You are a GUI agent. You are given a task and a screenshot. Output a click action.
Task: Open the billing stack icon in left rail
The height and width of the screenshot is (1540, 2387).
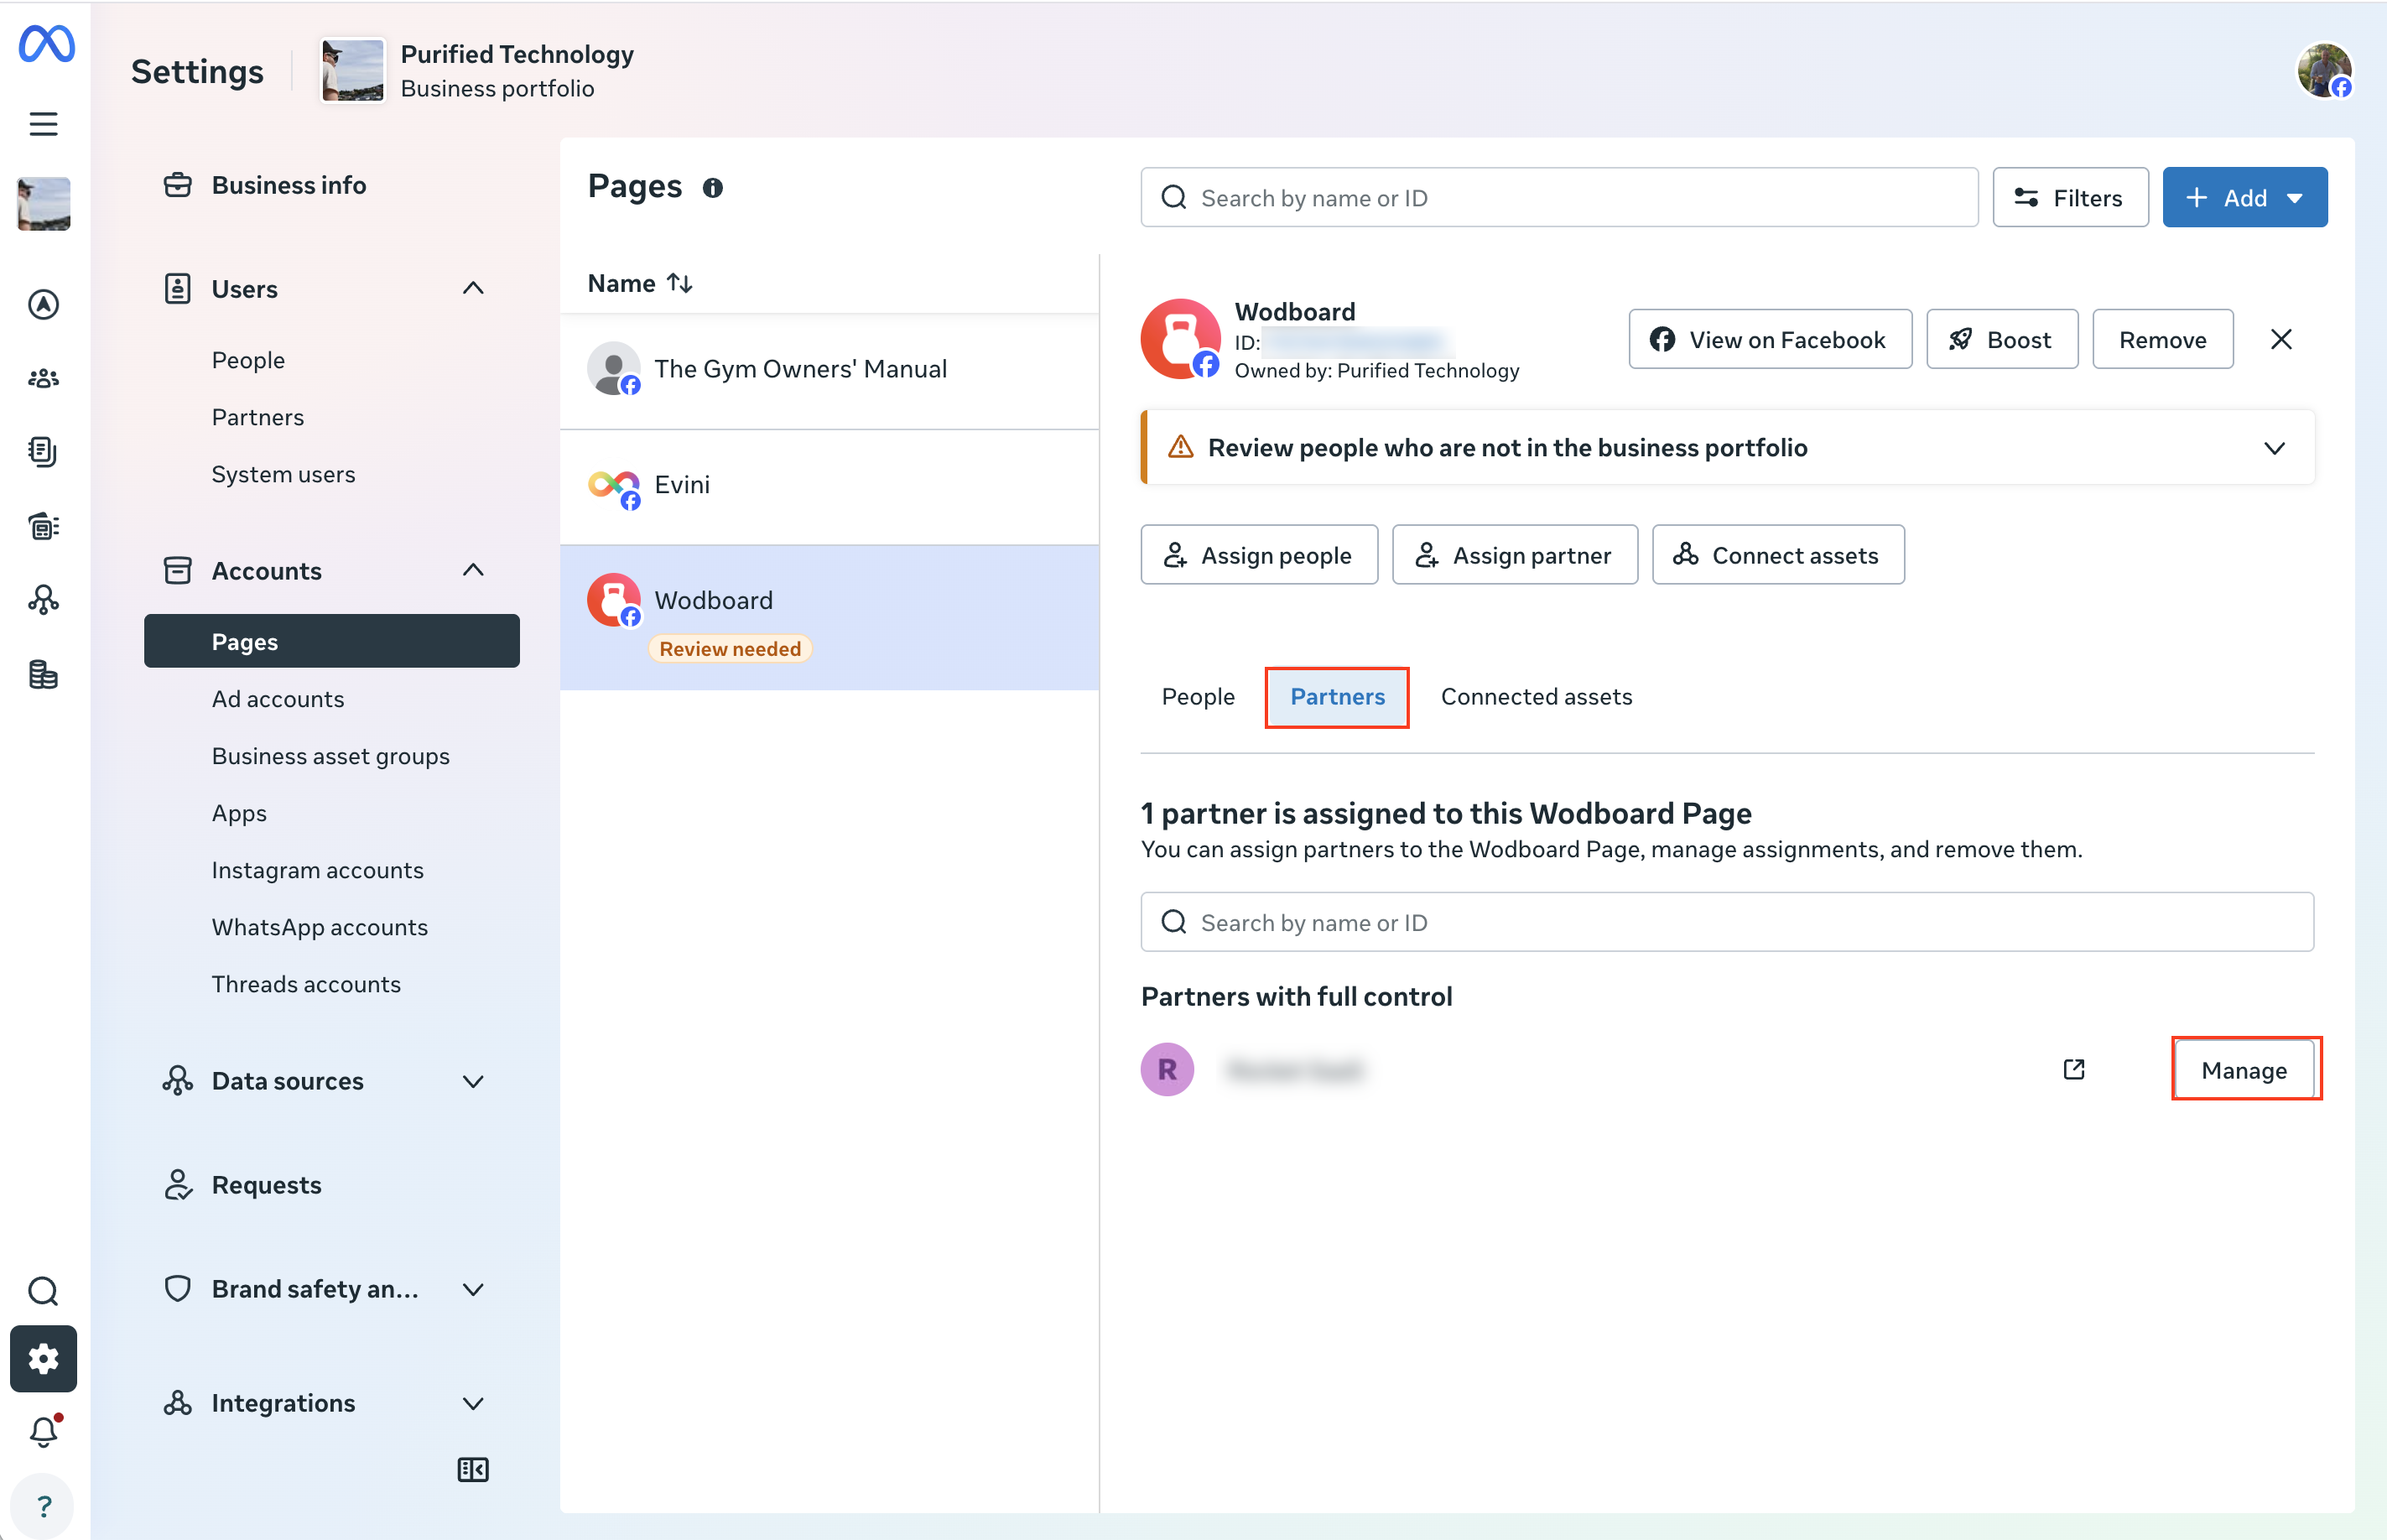[43, 674]
